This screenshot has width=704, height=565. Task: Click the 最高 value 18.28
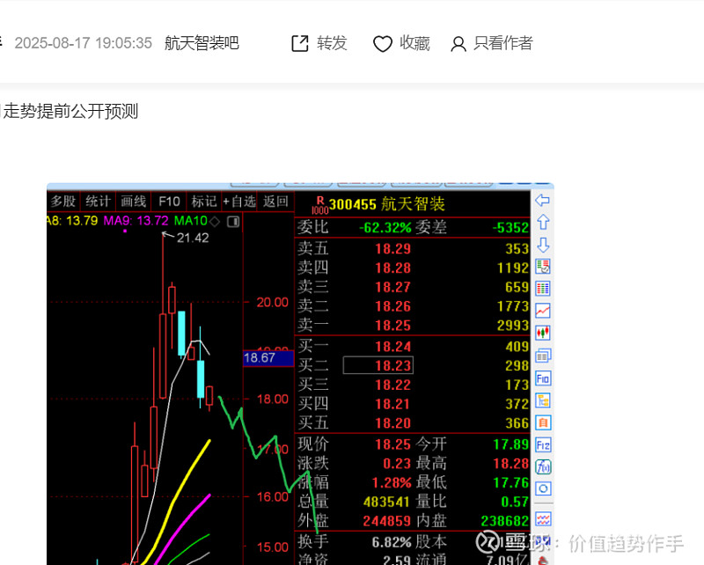[511, 463]
